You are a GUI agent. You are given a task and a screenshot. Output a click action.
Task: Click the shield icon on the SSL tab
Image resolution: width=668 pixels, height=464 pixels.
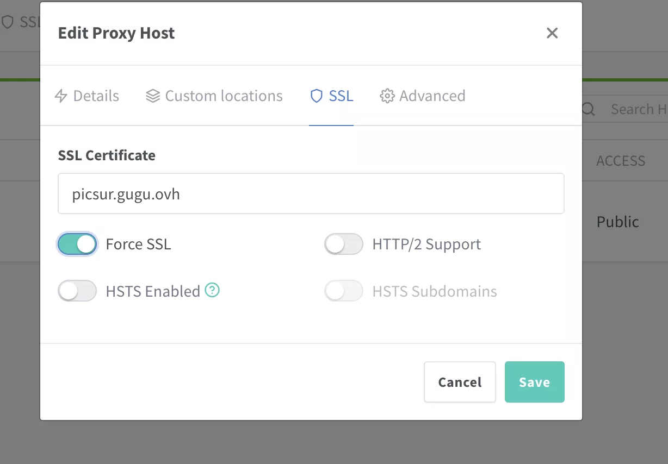click(x=316, y=96)
